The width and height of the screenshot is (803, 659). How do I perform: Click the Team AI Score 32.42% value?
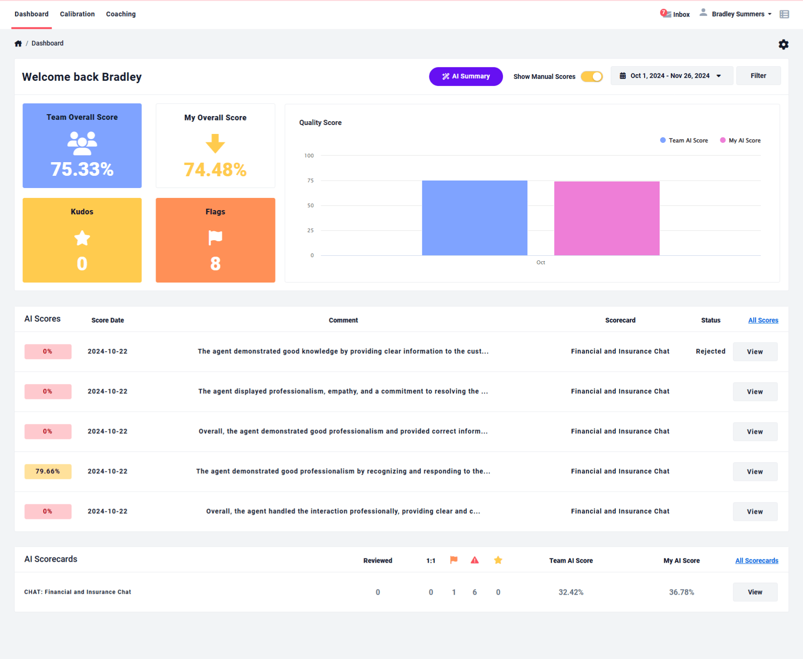pyautogui.click(x=571, y=592)
